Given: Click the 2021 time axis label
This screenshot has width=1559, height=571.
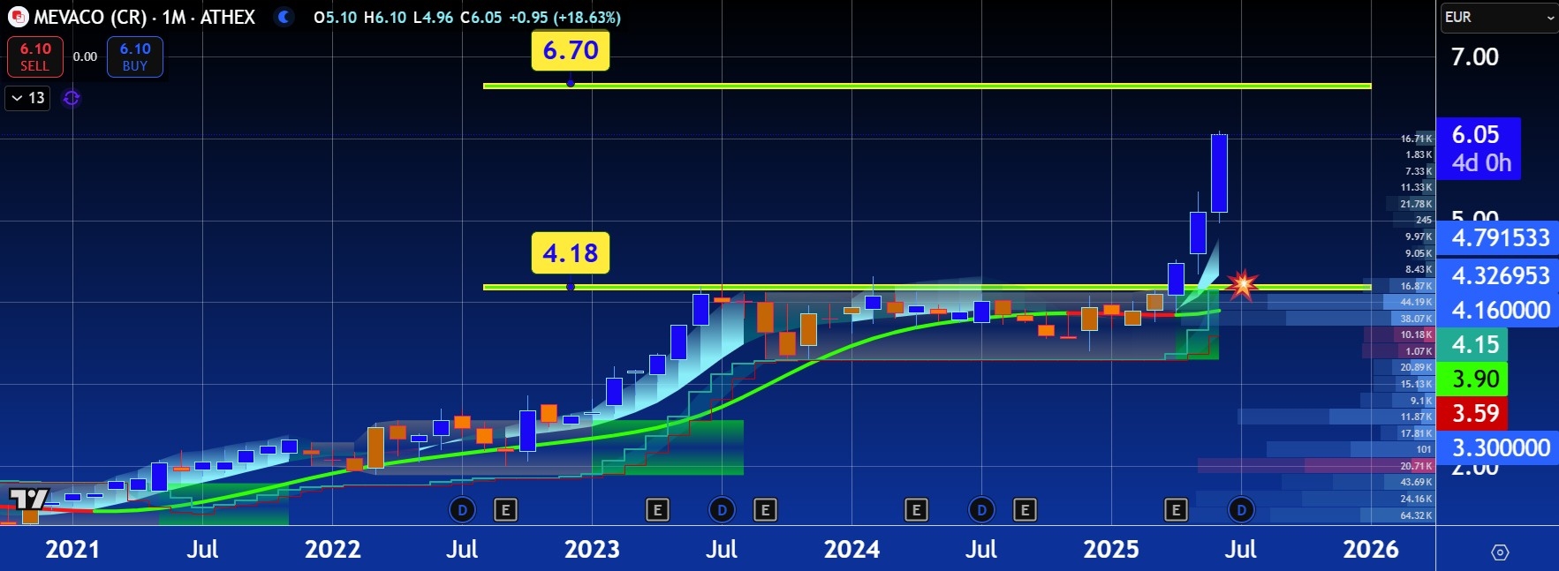Looking at the screenshot, I should tap(72, 550).
